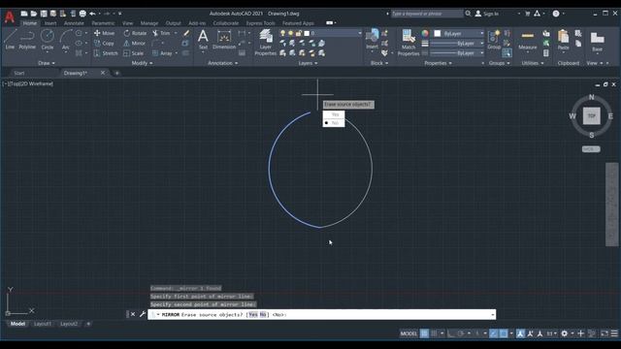
Task: Click the white layer color swatch
Action: point(307,33)
